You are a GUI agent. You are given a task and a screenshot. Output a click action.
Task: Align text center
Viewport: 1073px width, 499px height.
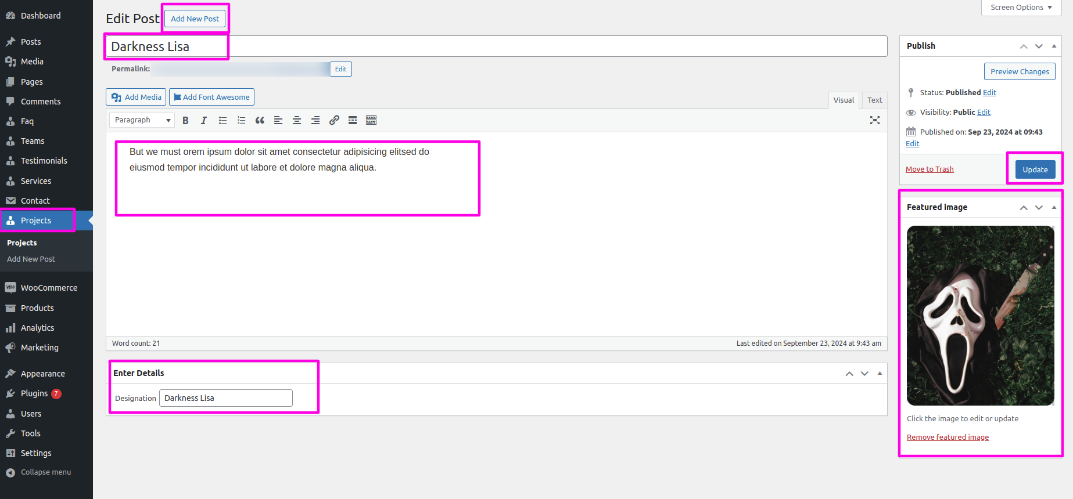tap(297, 120)
